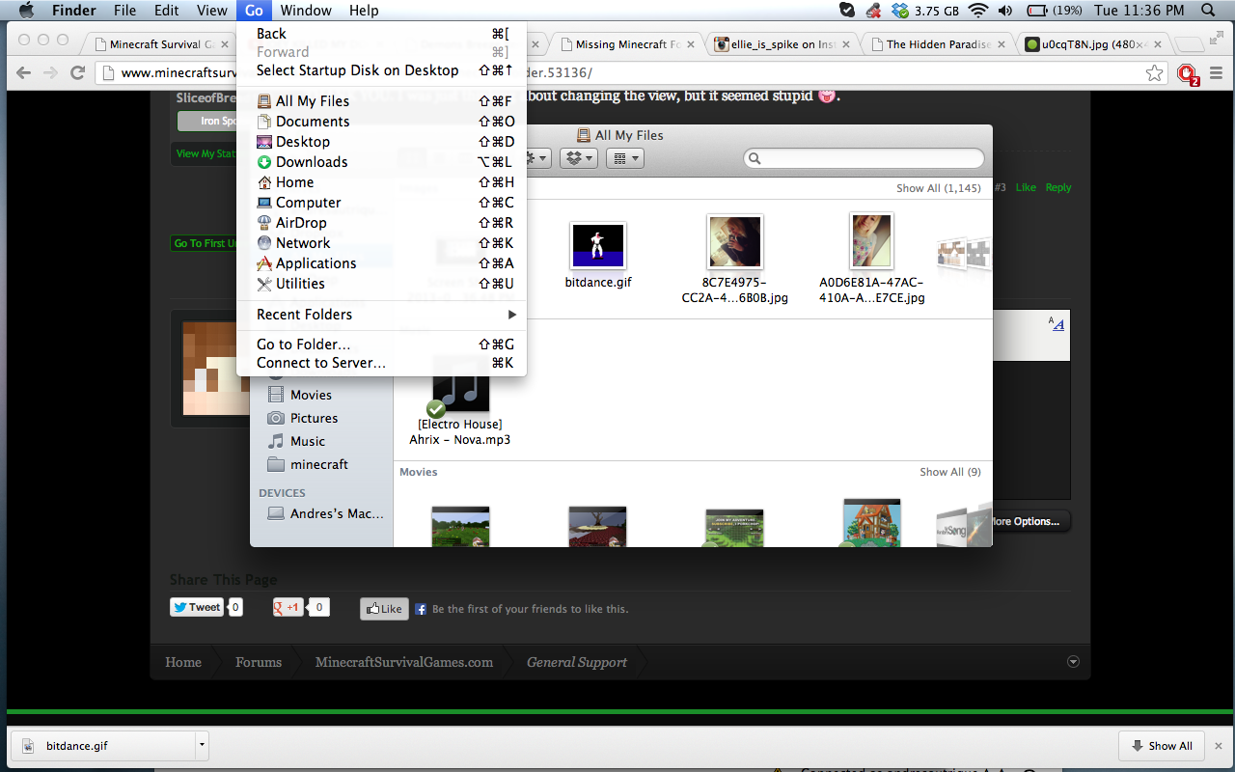Open Applications from the Go menu
This screenshot has width=1235, height=772.
coord(381,263)
